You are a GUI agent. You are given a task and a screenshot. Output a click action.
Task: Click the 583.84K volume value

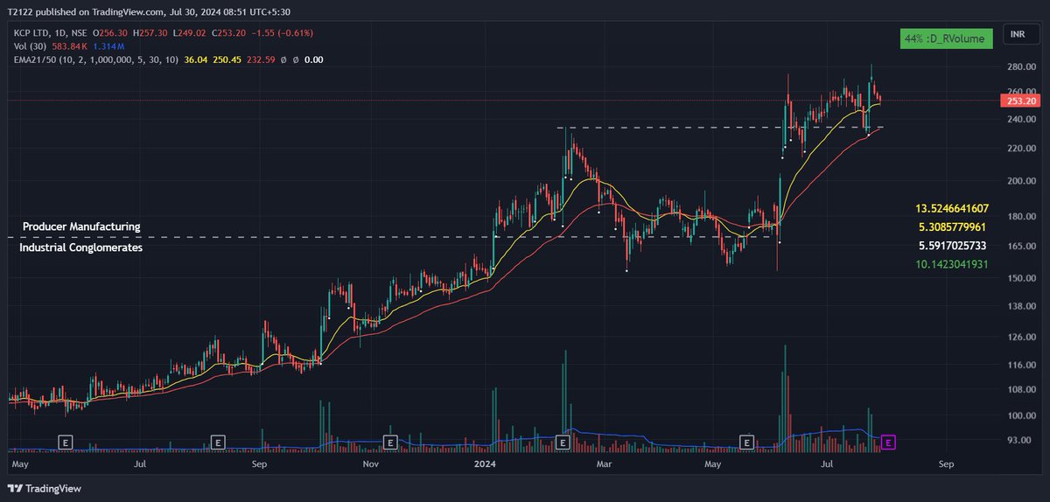(x=70, y=45)
